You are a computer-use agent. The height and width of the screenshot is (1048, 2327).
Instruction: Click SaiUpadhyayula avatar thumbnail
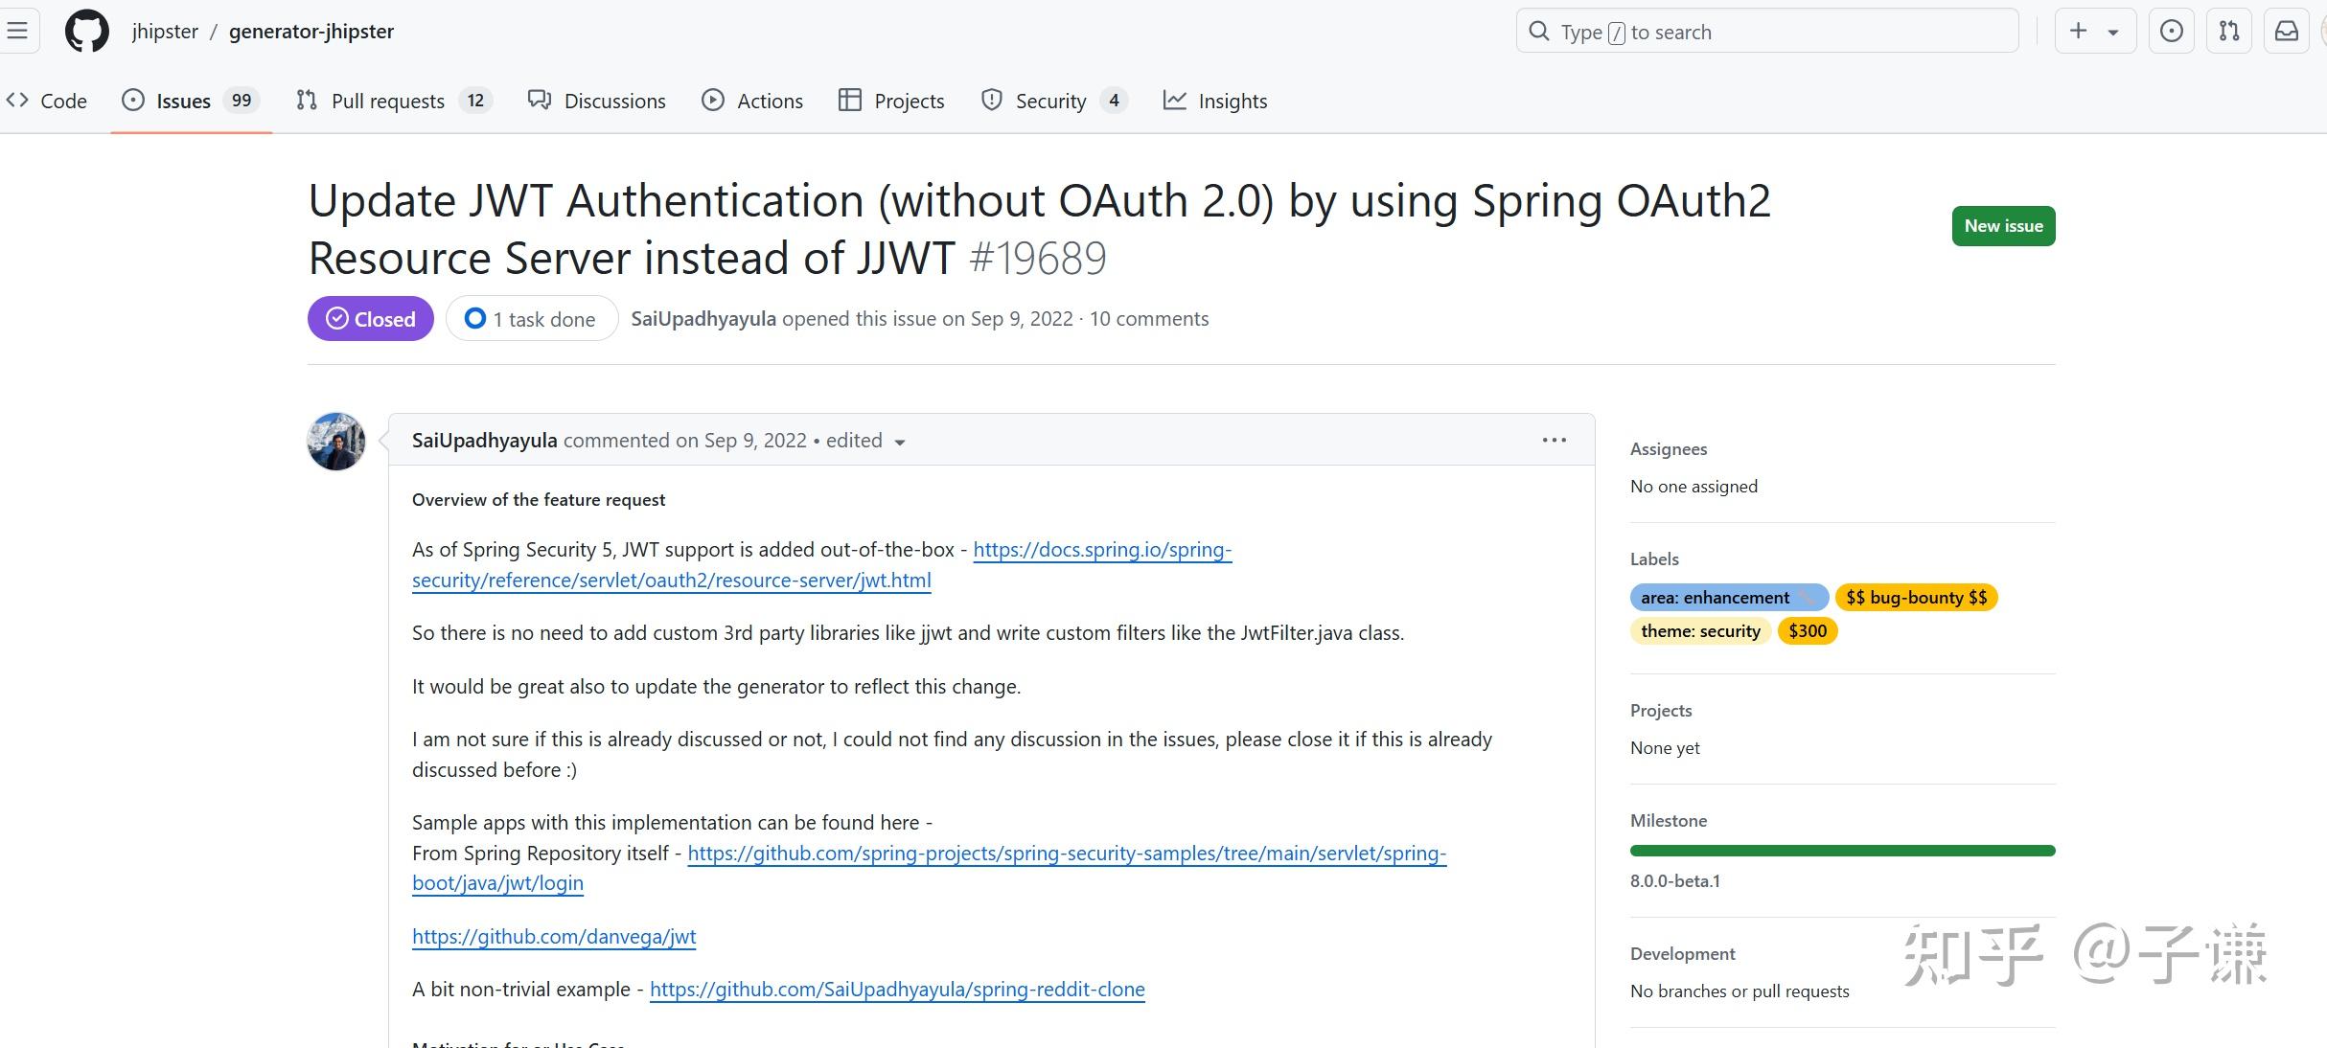tap(336, 442)
